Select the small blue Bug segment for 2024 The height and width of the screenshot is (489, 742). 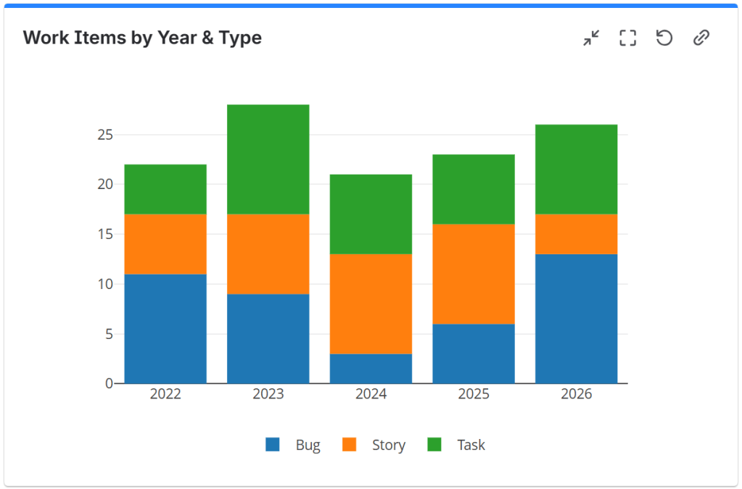[371, 368]
